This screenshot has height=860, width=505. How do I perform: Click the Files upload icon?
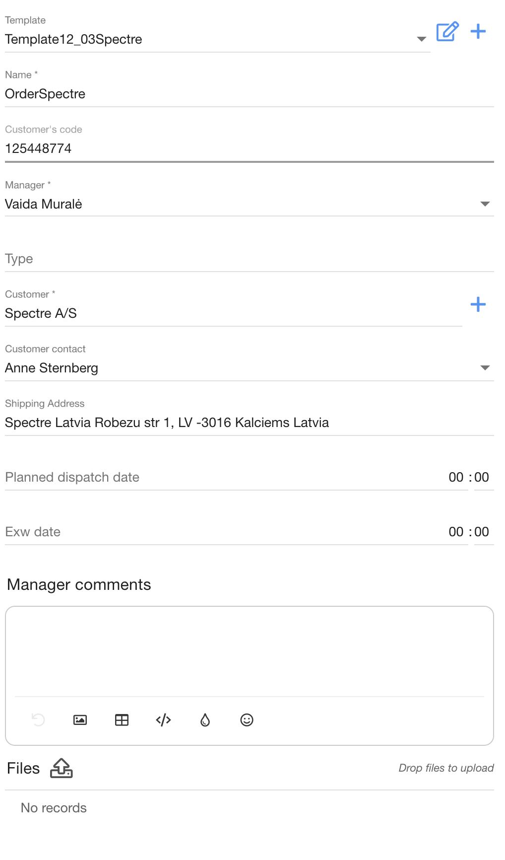62,768
